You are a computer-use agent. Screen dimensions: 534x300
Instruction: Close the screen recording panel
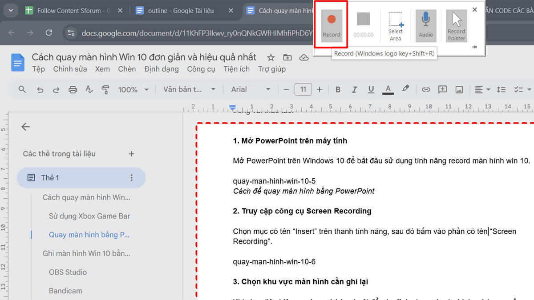click(x=475, y=9)
